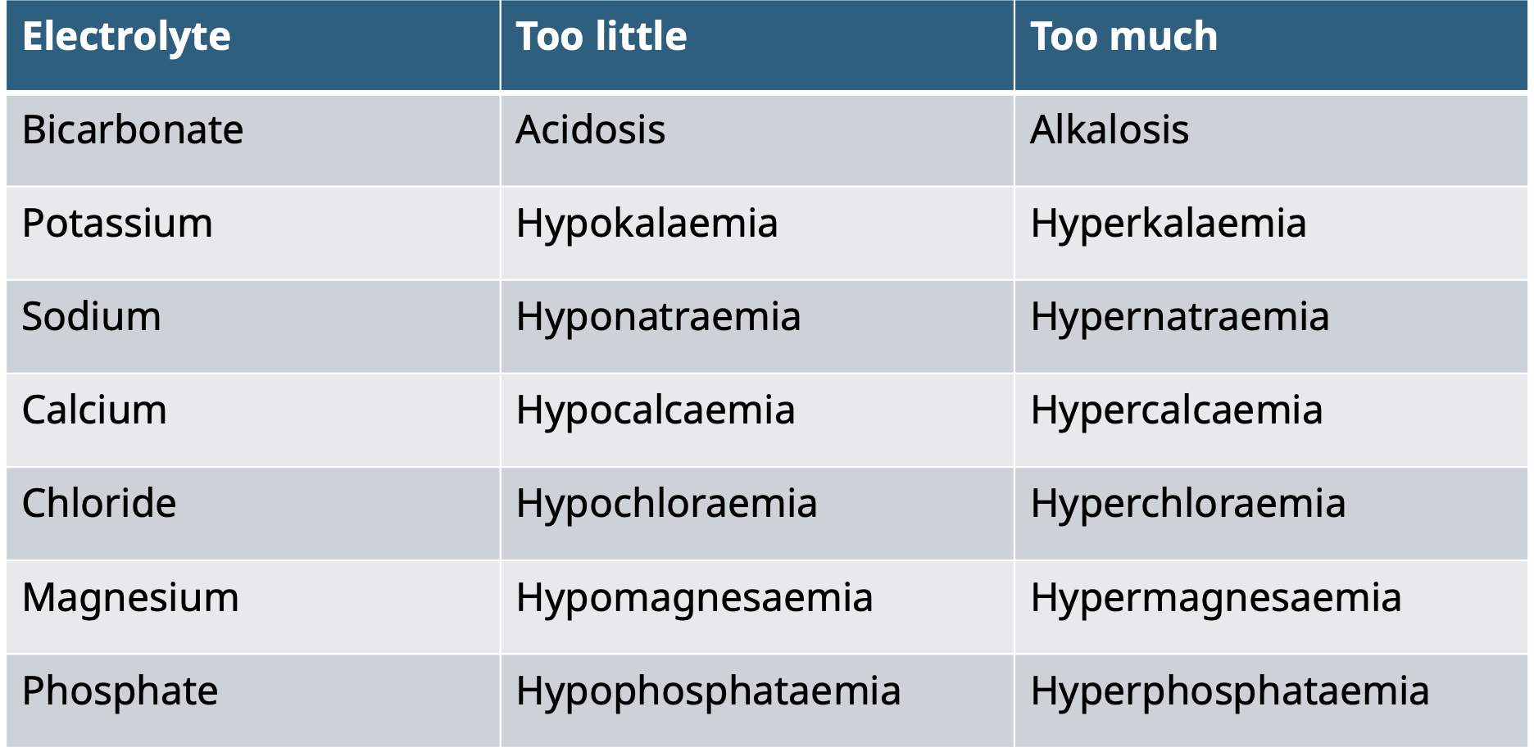Screen dimensions: 1534x752
Task: Click the Sodium cell
Action: click(x=92, y=317)
